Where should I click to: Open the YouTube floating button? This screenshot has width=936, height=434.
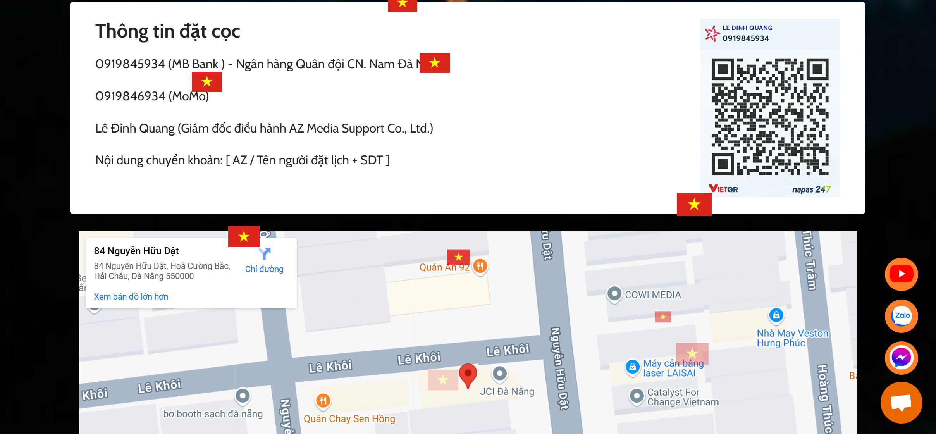pos(901,274)
